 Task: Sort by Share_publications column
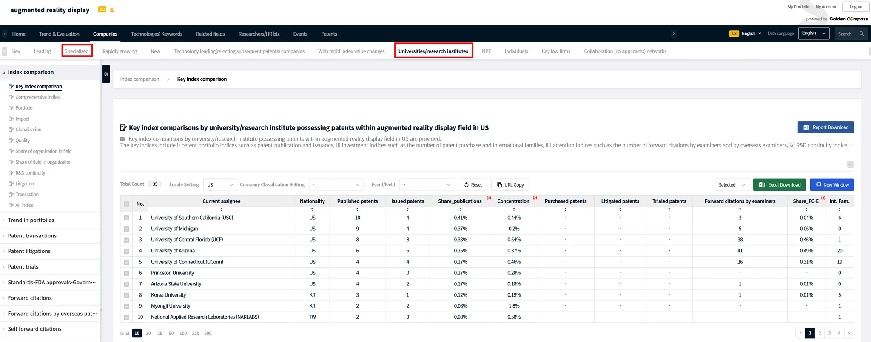pyautogui.click(x=461, y=209)
